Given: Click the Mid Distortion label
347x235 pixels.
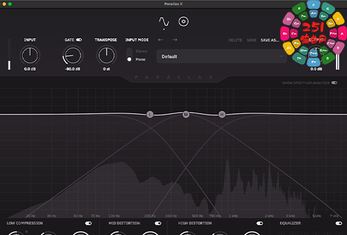Looking at the screenshot, I should click(124, 223).
